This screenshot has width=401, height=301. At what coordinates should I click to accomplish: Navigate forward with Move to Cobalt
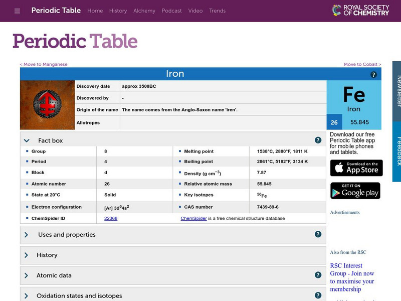click(x=362, y=64)
